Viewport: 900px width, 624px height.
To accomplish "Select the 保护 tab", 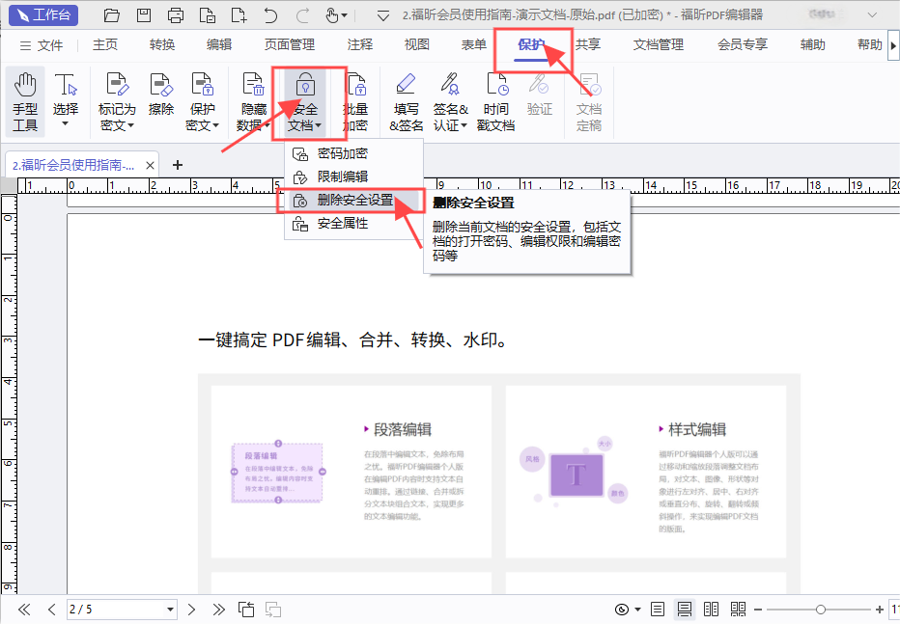I will tap(531, 44).
